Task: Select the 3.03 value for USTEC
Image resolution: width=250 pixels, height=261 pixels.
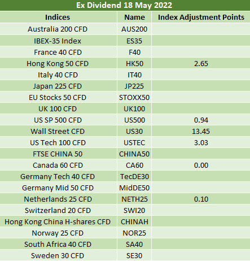Action: click(201, 143)
